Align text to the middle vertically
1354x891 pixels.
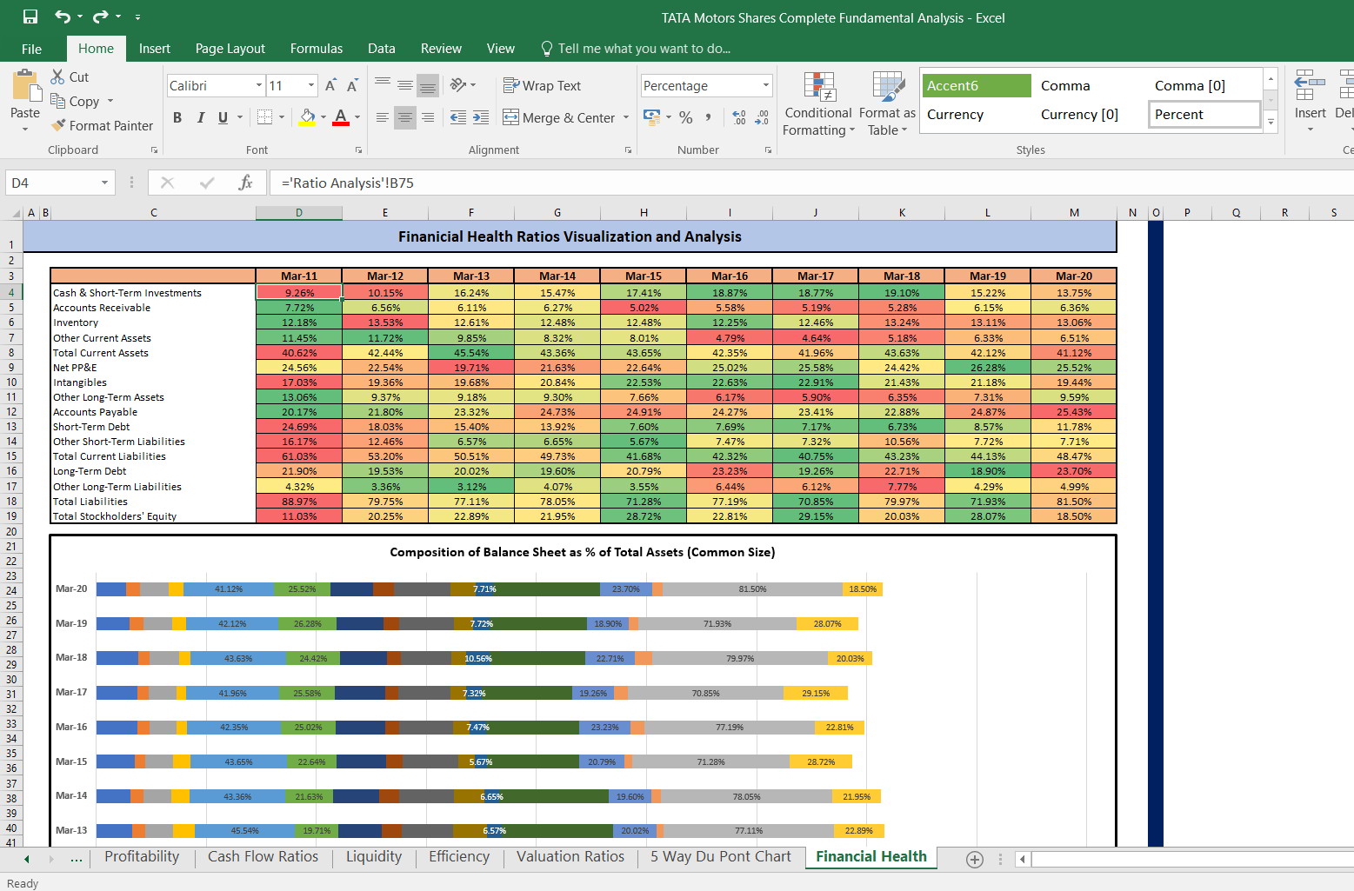[x=405, y=85]
